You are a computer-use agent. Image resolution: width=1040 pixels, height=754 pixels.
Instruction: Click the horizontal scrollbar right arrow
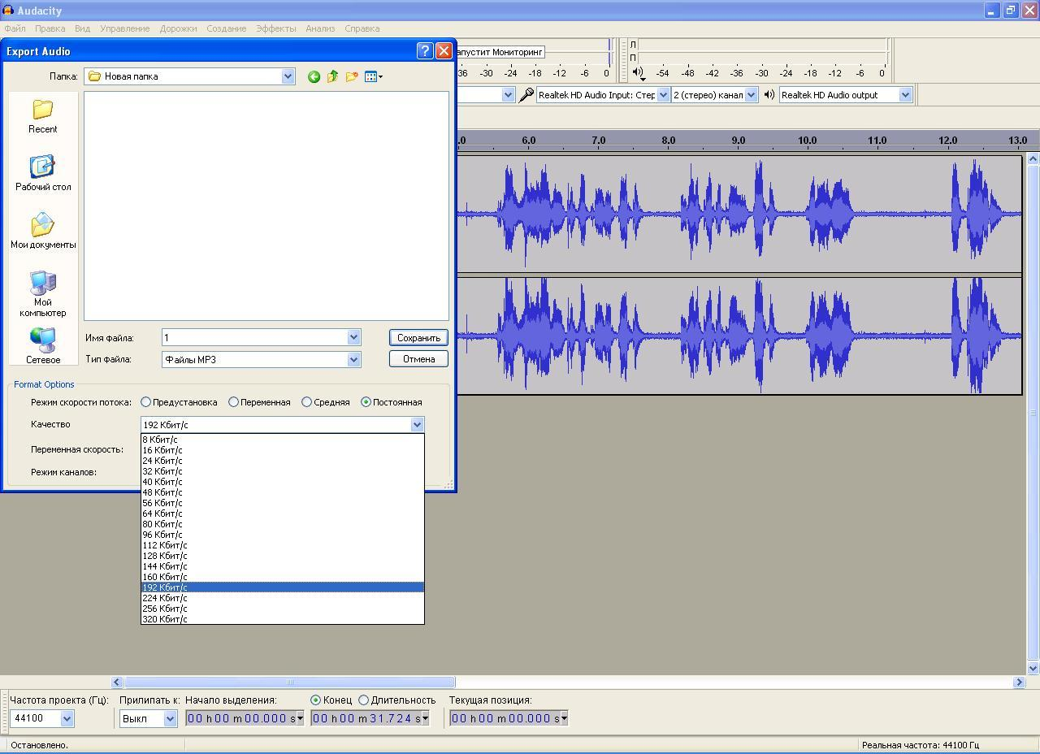[x=1019, y=682]
